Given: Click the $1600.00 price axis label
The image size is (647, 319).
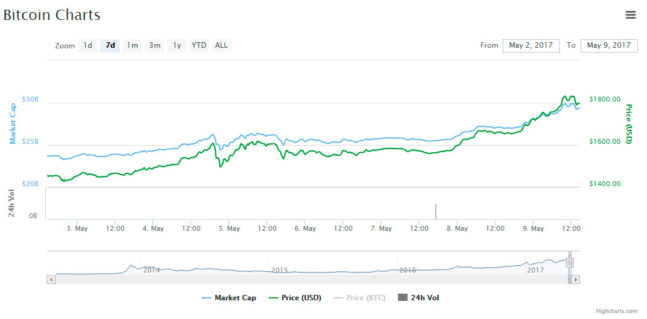Looking at the screenshot, I should pos(605,141).
